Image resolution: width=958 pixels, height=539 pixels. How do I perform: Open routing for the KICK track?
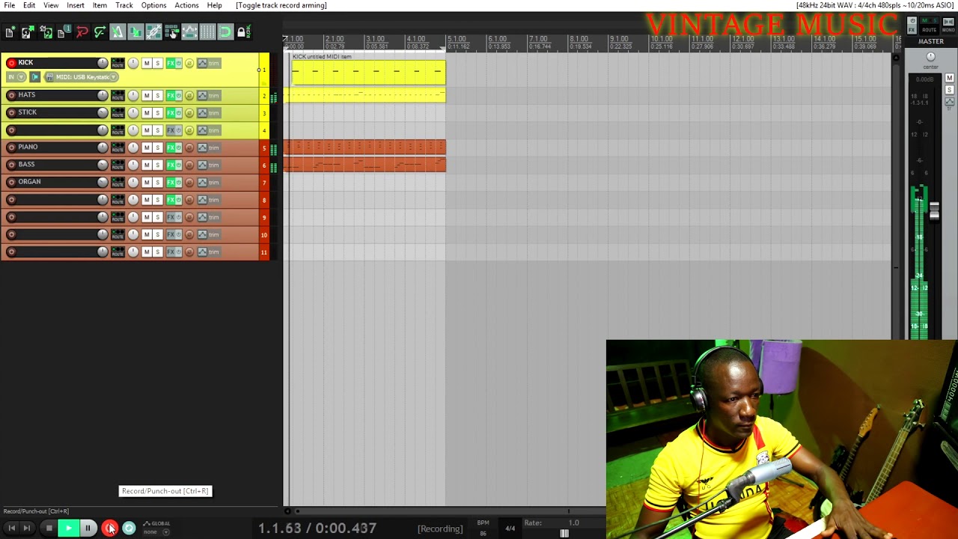click(118, 64)
